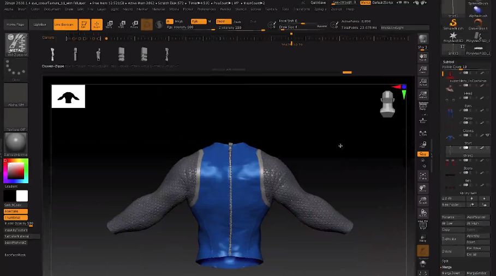Select the SimpleBrush tool

[x=453, y=25]
